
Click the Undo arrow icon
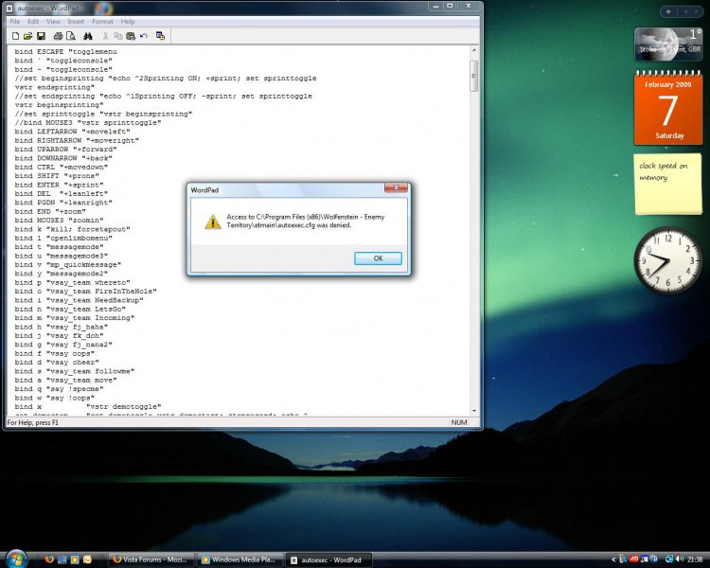pos(144,36)
